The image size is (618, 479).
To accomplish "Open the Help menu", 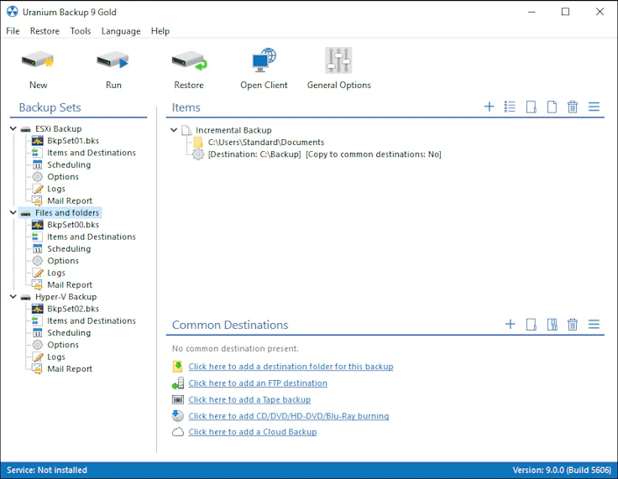I will pyautogui.click(x=160, y=31).
